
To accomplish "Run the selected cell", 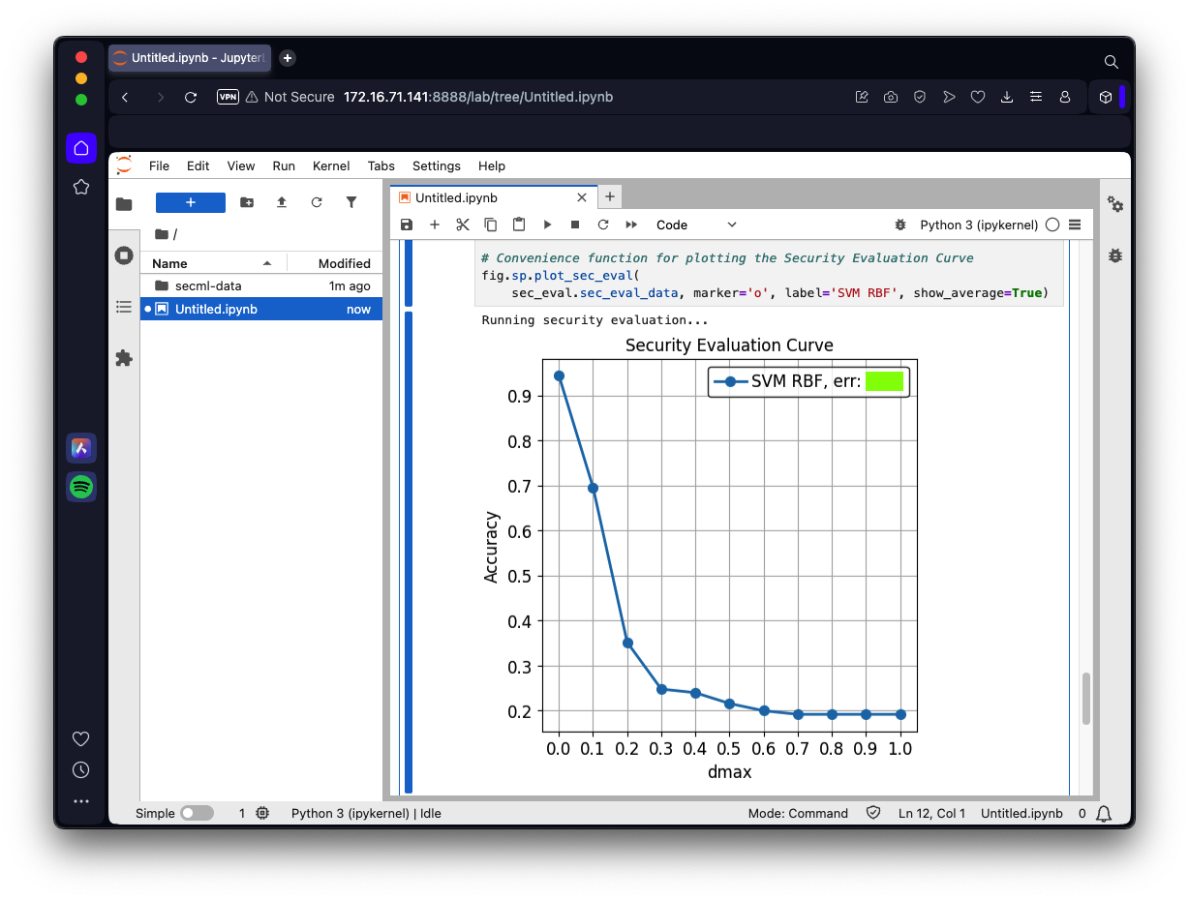I will coord(547,225).
